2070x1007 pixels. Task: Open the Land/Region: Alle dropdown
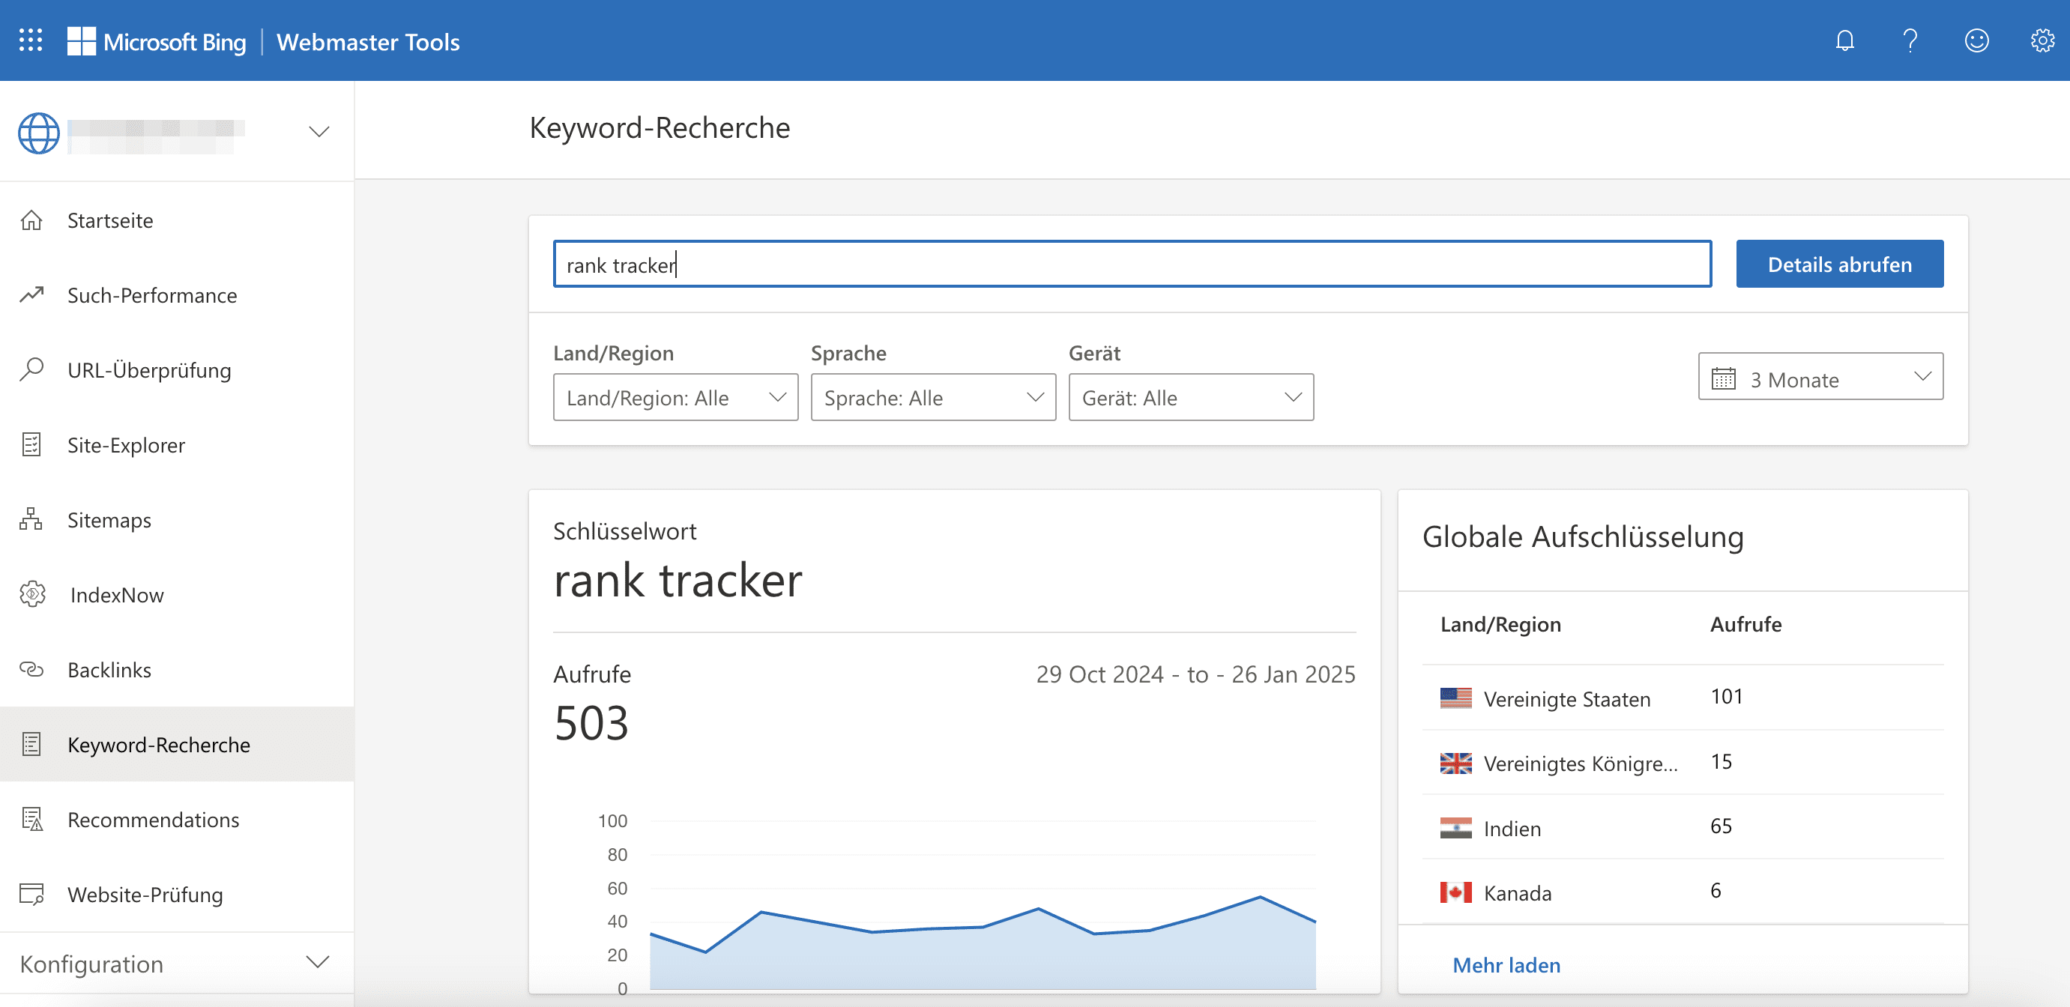[x=675, y=397]
